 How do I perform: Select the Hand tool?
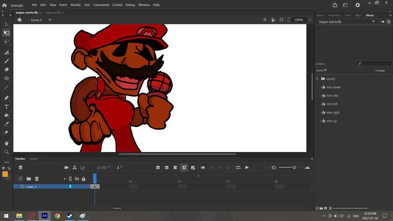tap(7, 143)
